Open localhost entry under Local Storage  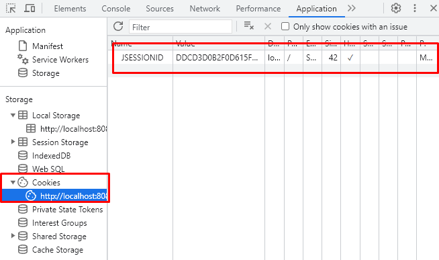click(73, 129)
